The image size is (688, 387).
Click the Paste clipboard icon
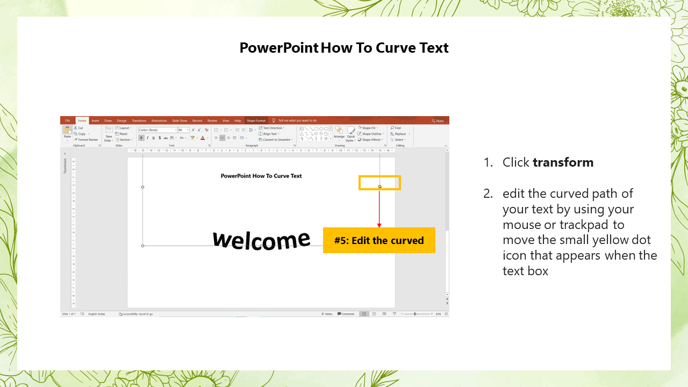tap(67, 130)
